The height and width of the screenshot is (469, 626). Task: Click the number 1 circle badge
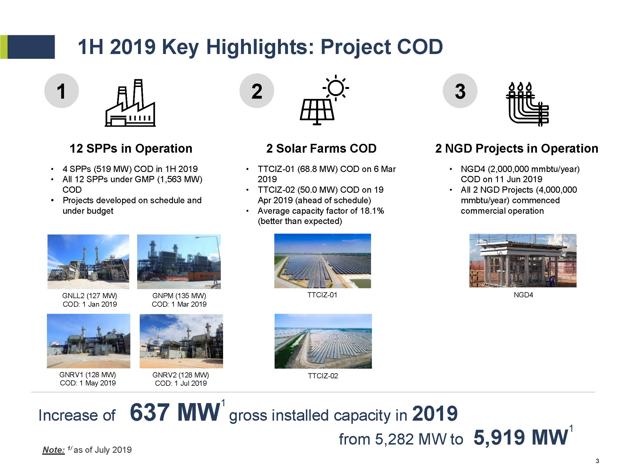(61, 91)
